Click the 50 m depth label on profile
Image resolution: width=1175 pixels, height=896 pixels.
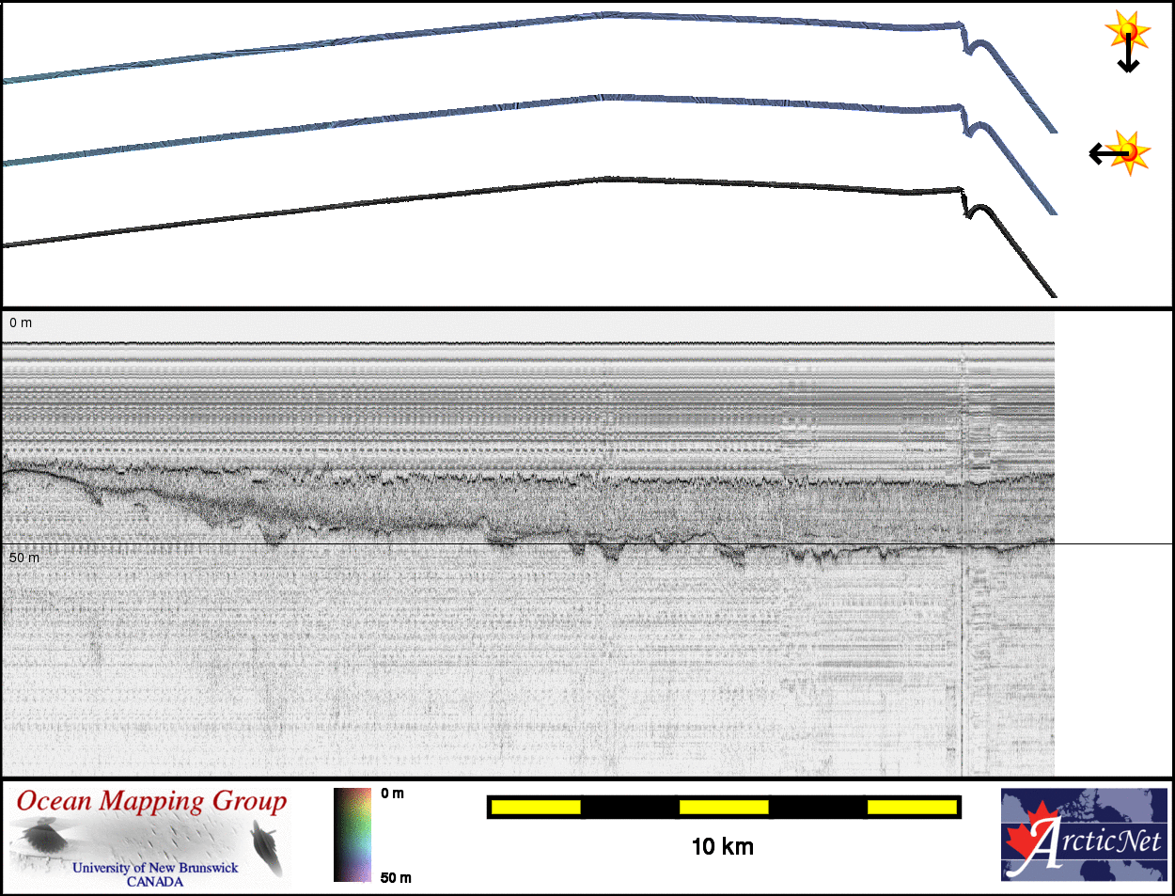24,558
